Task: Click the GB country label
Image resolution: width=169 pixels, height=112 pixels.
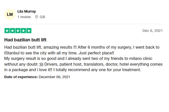Action: [x=42, y=17]
